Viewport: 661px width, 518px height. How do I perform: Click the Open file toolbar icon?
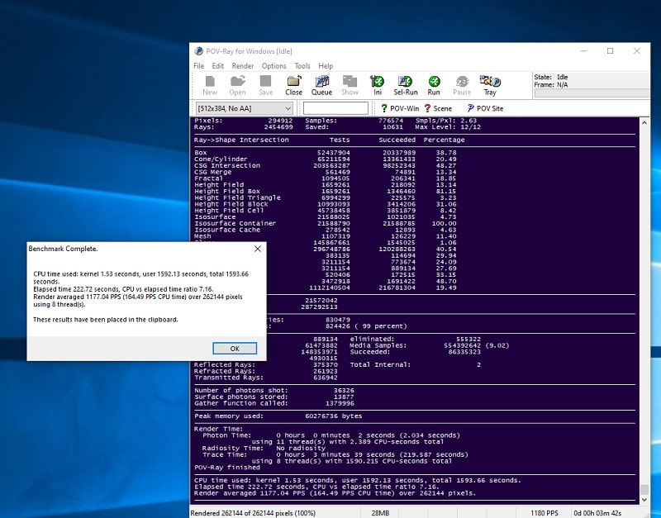click(x=237, y=86)
